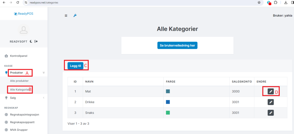Click the Viser 1 - 3 av 3 text
The image size is (294, 134).
(78, 124)
